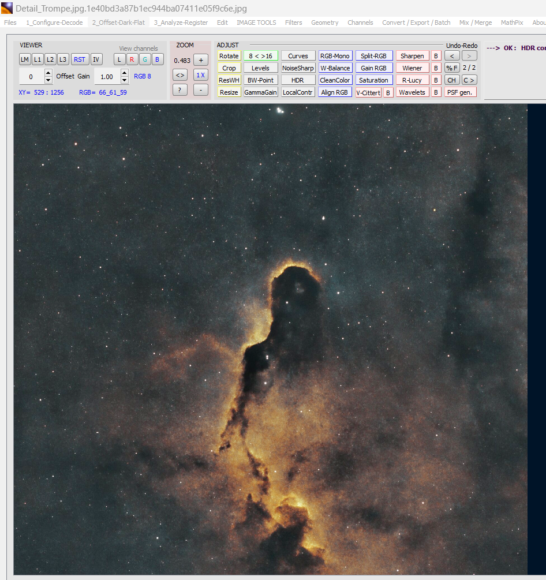This screenshot has width=546, height=580.
Task: Open the IMAGE TOOLS menu
Action: [256, 23]
